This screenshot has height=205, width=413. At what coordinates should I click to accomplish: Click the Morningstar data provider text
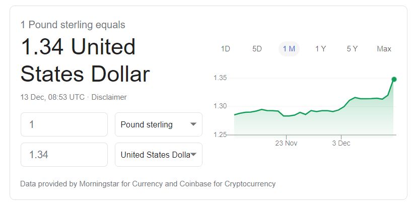pyautogui.click(x=97, y=184)
